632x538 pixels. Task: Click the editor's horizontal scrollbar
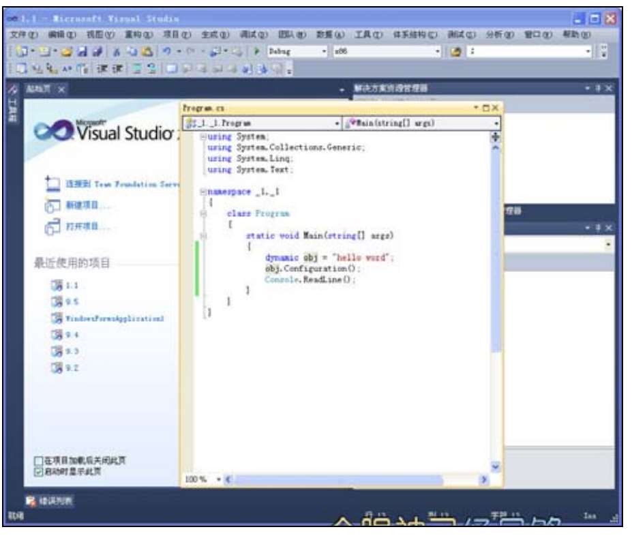[x=341, y=480]
